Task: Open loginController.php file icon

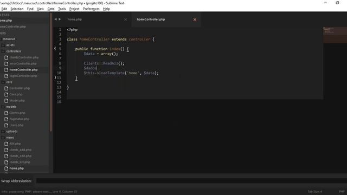Action: pyautogui.click(x=6, y=76)
